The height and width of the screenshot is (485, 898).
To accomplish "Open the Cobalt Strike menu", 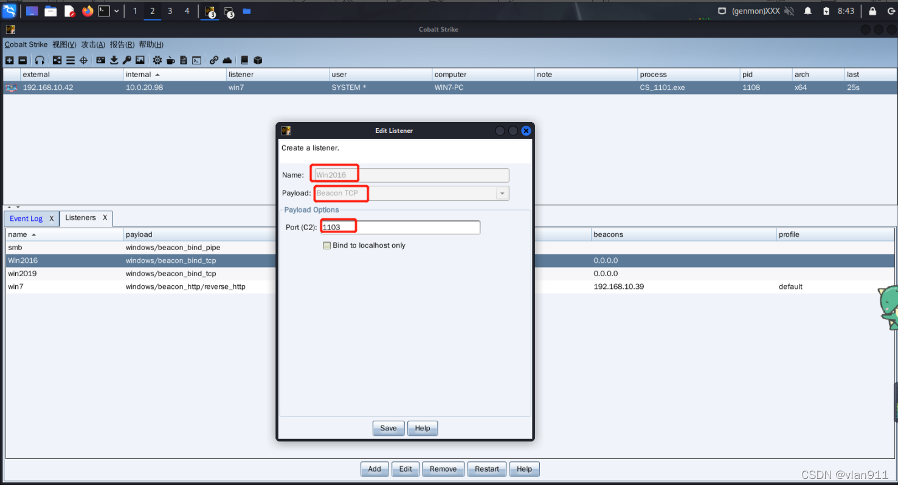I will click(x=26, y=44).
